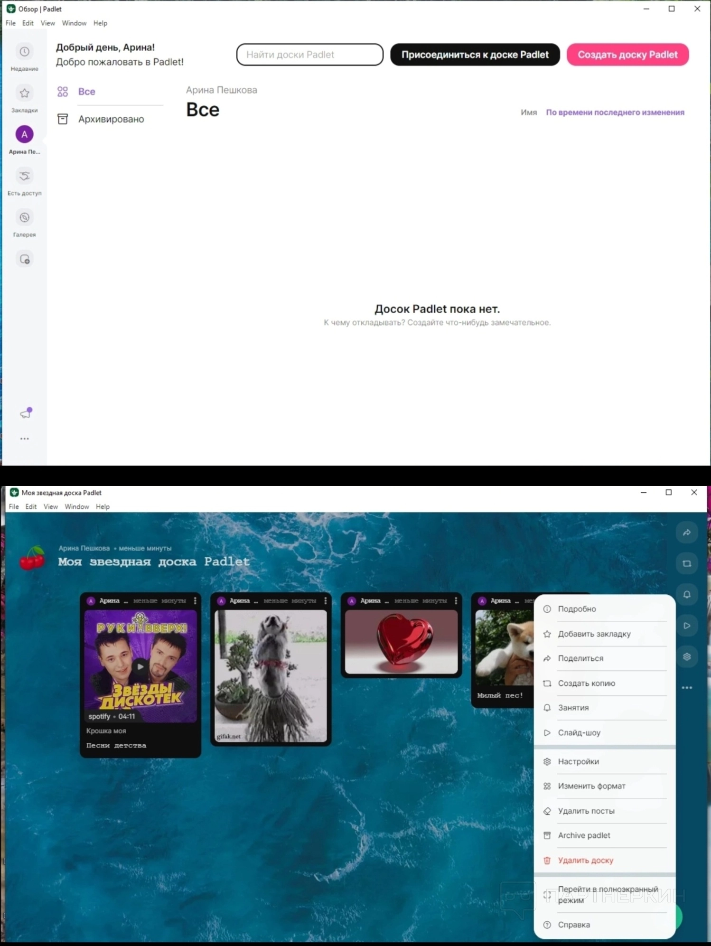
Task: Click author avatar on the dancing dog post
Action: click(x=221, y=601)
